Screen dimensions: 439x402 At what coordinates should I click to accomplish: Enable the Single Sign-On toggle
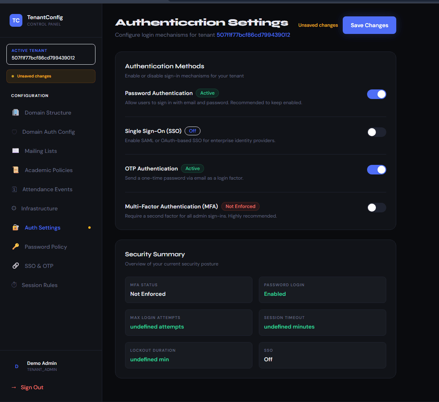tap(376, 132)
